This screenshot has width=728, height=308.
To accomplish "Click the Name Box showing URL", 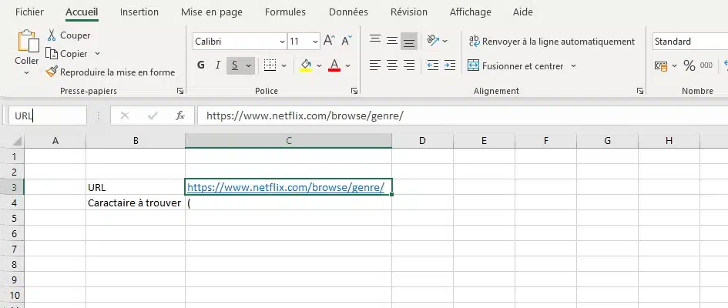I will pyautogui.click(x=47, y=115).
